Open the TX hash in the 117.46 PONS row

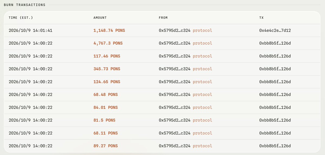275,56
